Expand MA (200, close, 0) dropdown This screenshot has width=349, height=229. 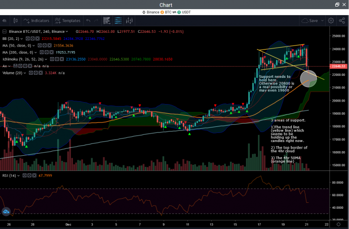(35, 53)
